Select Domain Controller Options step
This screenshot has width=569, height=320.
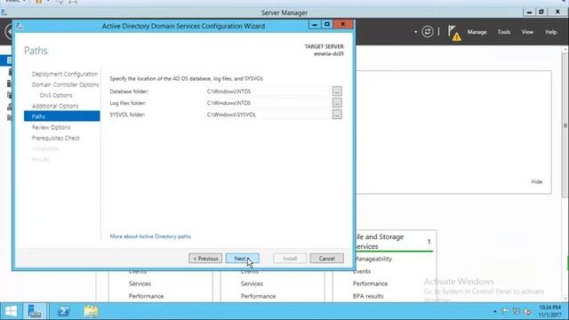tap(65, 84)
